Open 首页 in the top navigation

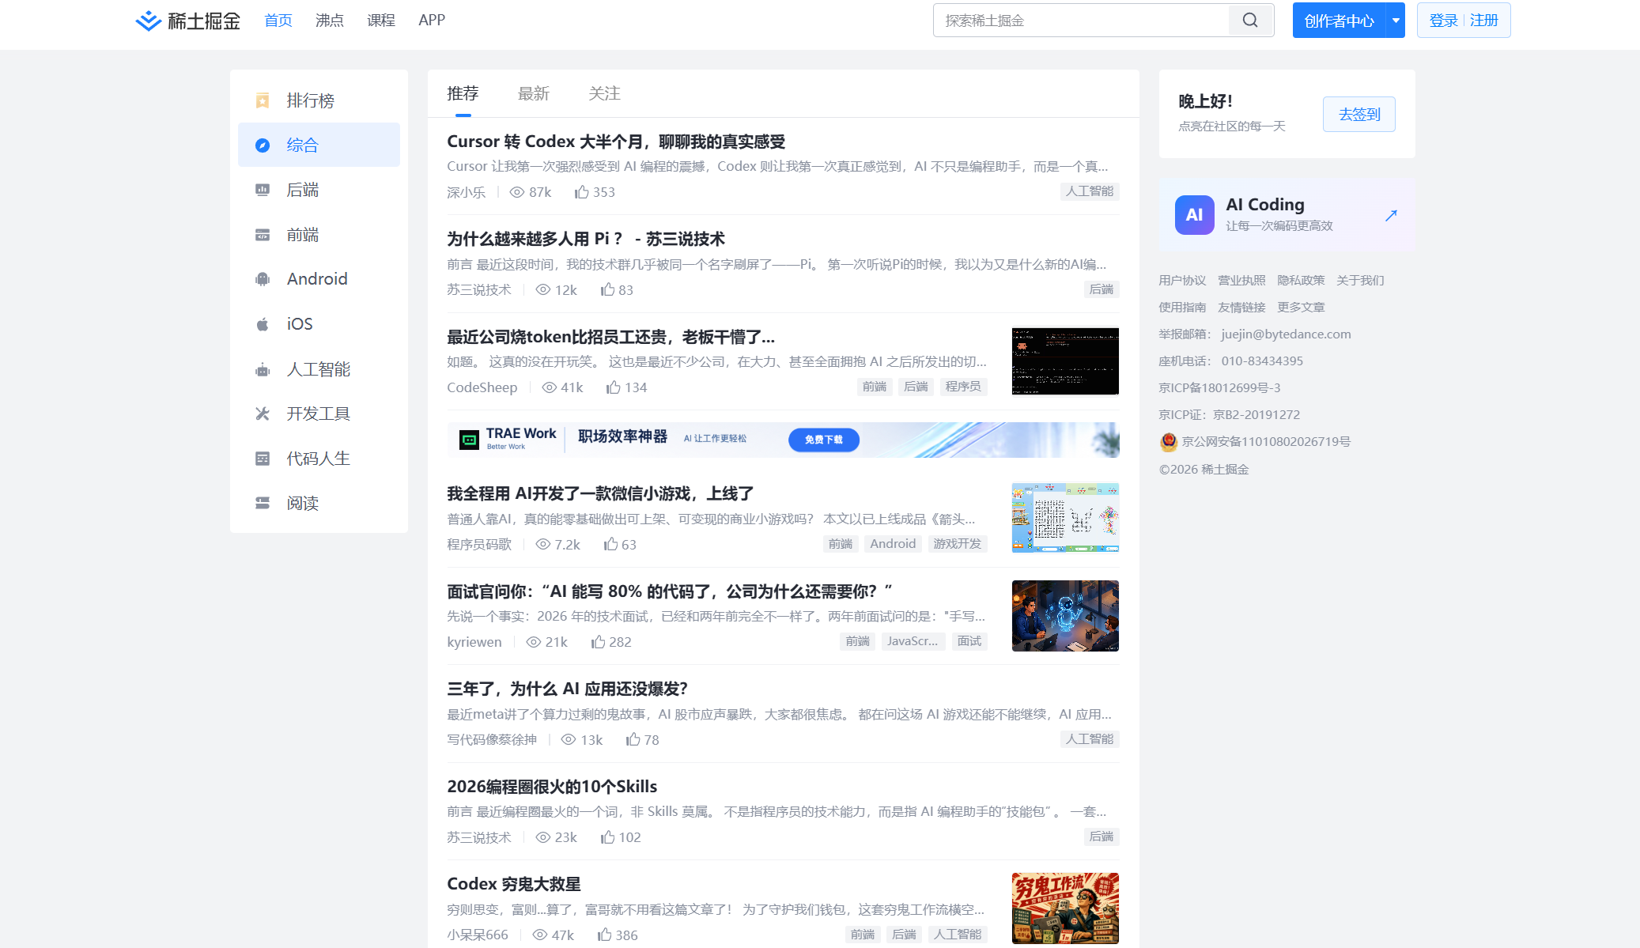pos(278,21)
